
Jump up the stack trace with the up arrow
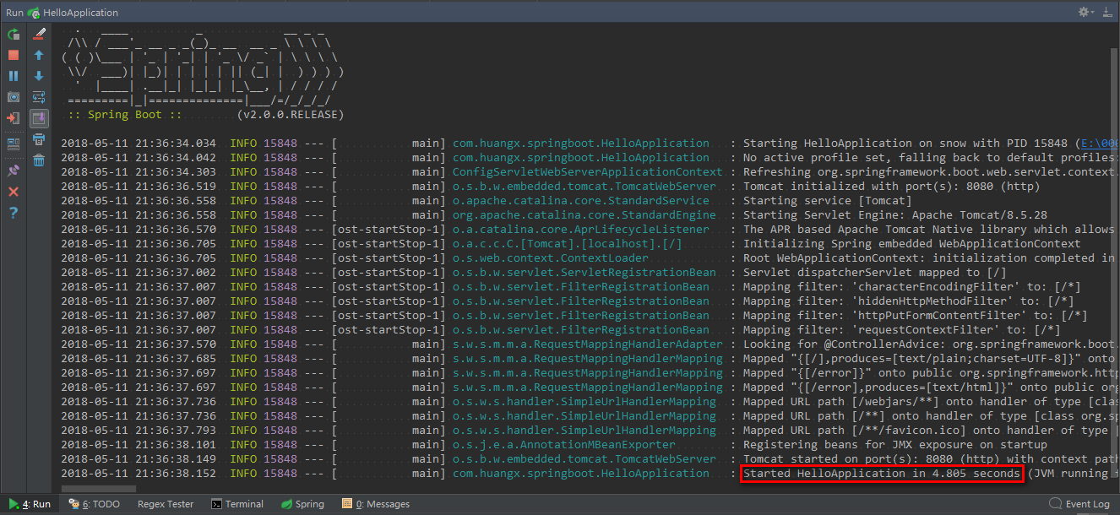39,55
